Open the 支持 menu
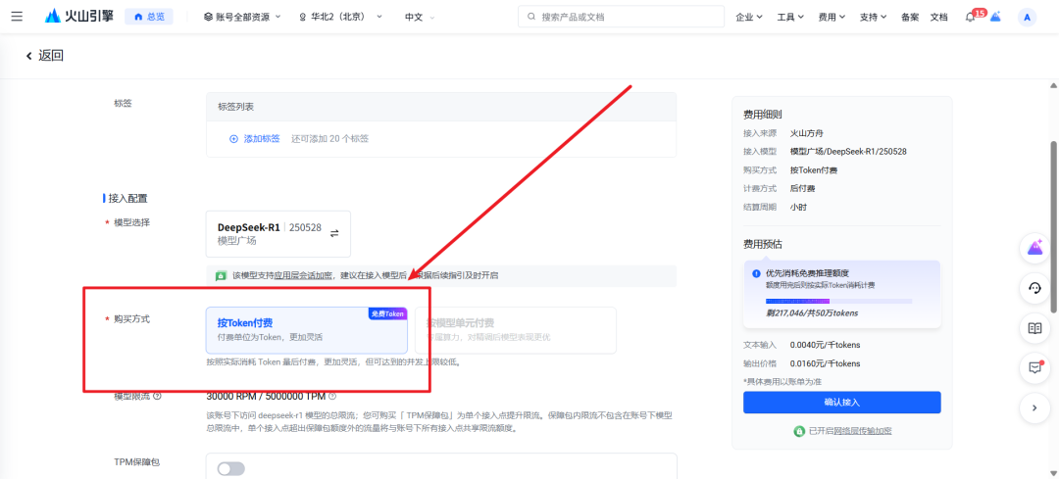Image resolution: width=1059 pixels, height=479 pixels. tap(874, 17)
